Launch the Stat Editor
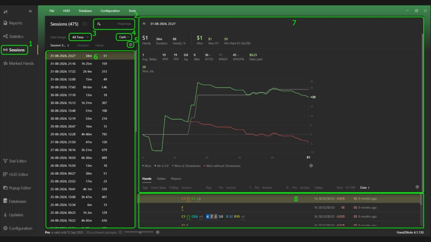Viewport: 431px width, 242px height. click(x=18, y=161)
